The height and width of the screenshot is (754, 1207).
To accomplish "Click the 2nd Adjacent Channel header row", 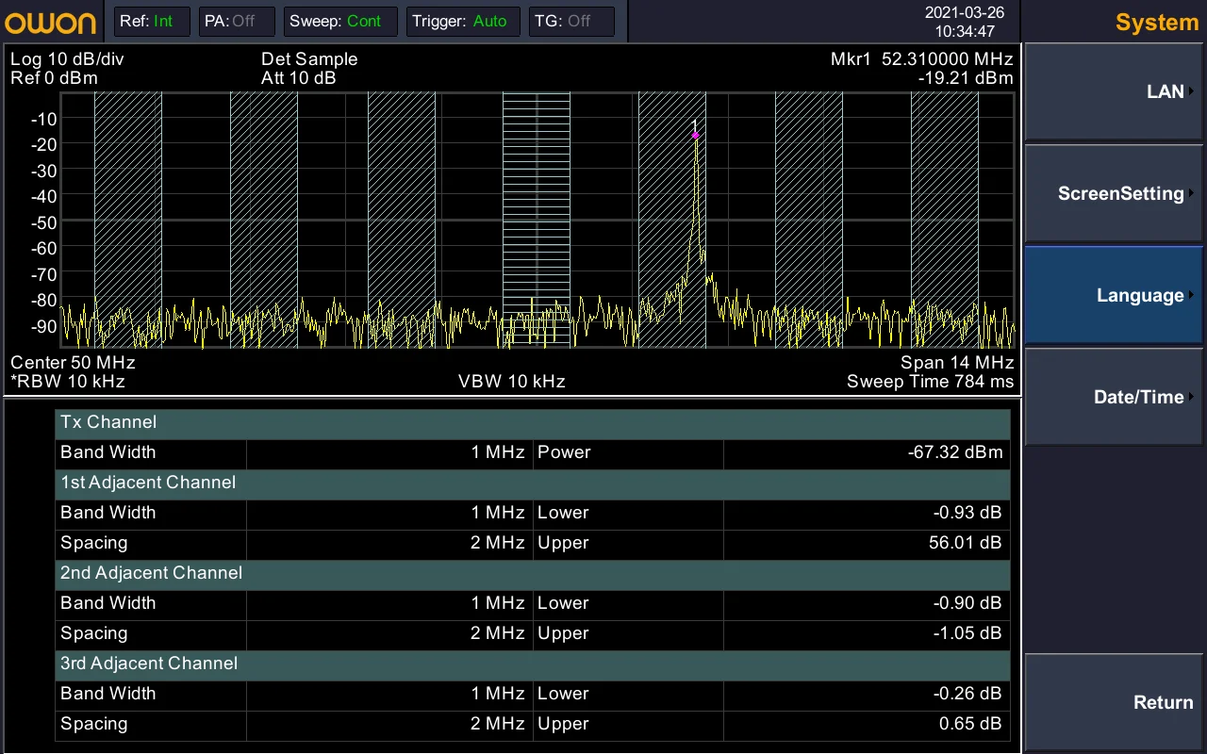I will click(533, 573).
